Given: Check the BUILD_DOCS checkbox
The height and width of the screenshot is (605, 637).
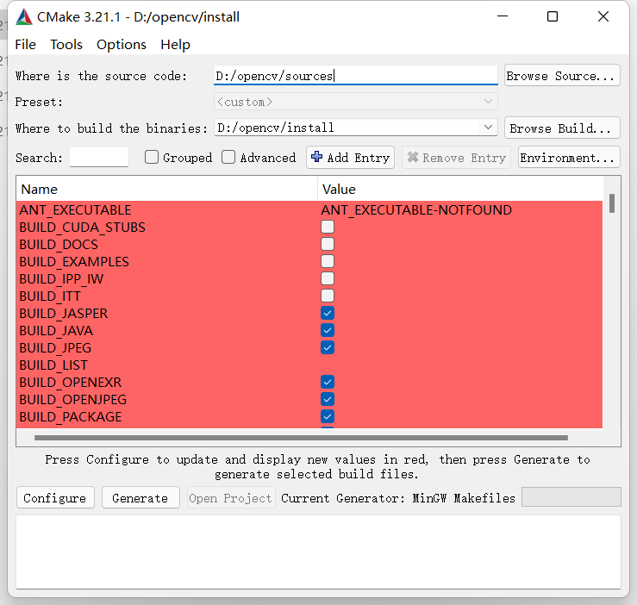Looking at the screenshot, I should pyautogui.click(x=328, y=244).
